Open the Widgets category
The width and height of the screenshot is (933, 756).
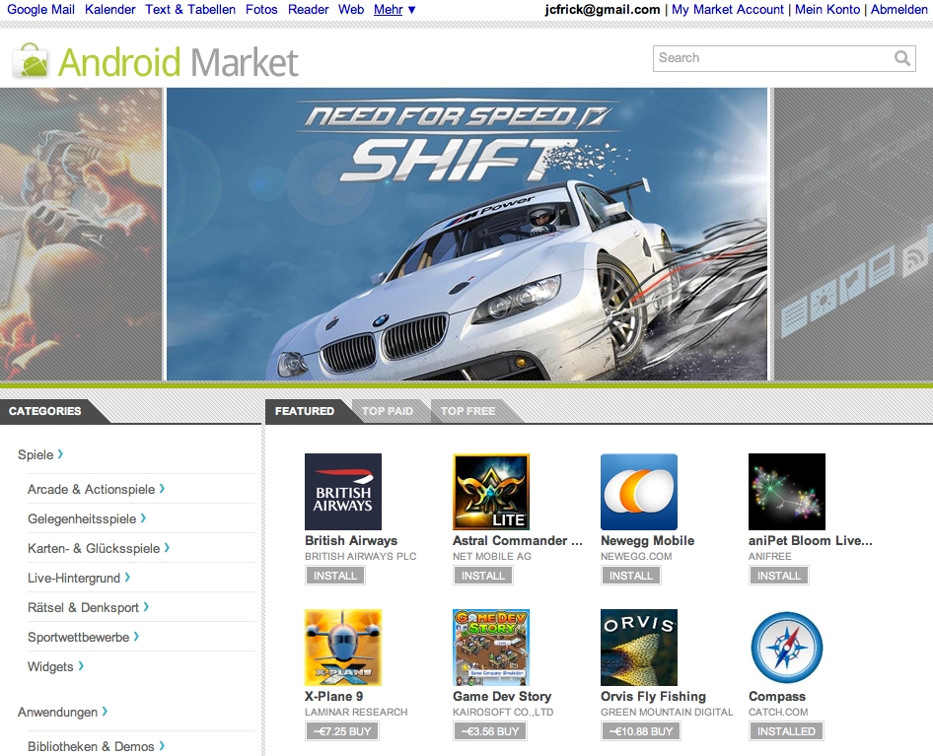pos(55,666)
